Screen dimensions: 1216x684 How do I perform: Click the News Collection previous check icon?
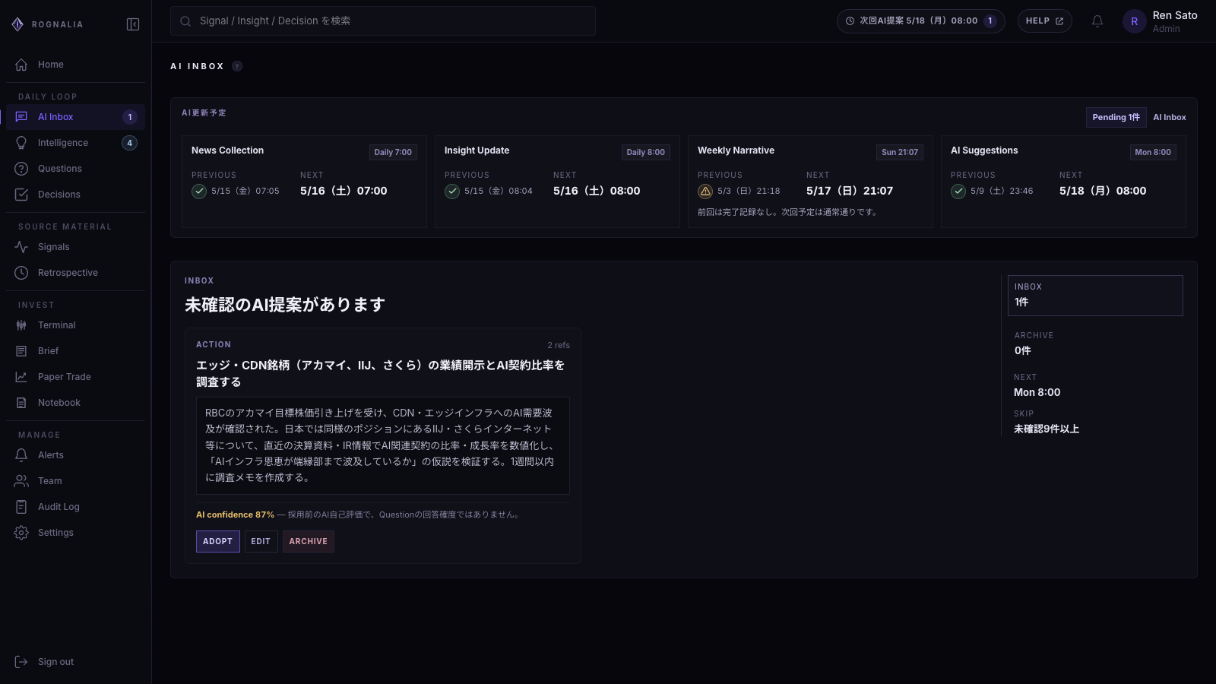[x=199, y=192]
